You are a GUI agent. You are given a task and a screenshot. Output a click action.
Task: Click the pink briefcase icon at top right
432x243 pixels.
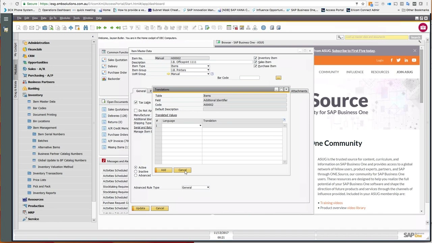click(423, 28)
